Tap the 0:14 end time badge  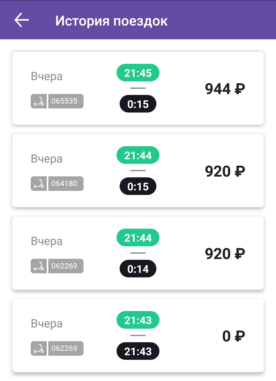[x=138, y=269]
